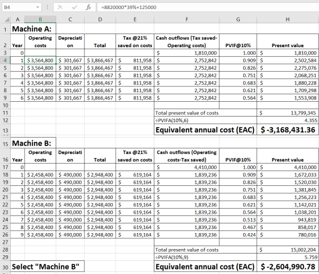Select cell with present value 1,880,228
319x274 pixels.
pos(288,83)
